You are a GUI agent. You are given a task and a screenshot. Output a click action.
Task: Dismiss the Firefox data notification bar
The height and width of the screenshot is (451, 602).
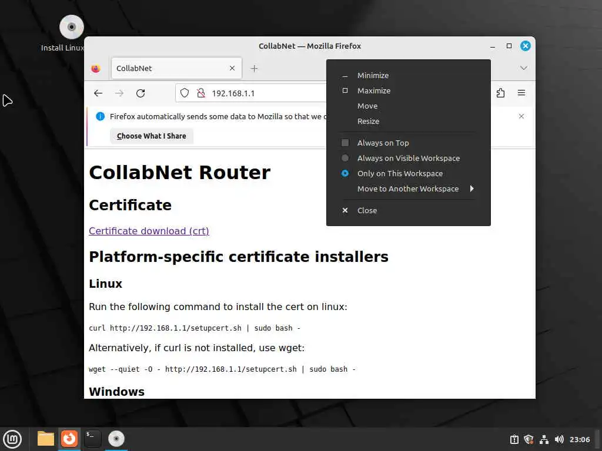(x=521, y=116)
